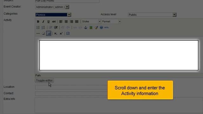203x114 pixels.
Task: Click the indent icon
Action: [x=56, y=28]
